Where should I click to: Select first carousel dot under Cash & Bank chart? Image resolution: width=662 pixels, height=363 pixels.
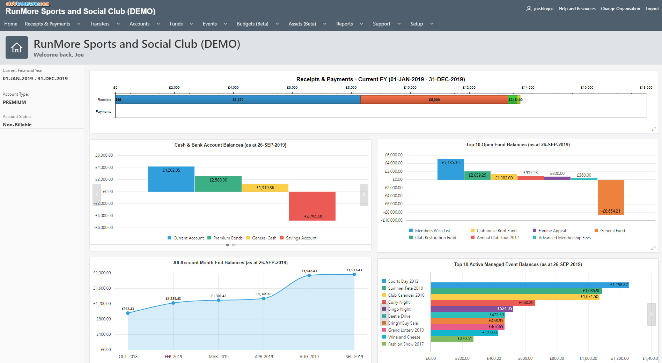[228, 245]
